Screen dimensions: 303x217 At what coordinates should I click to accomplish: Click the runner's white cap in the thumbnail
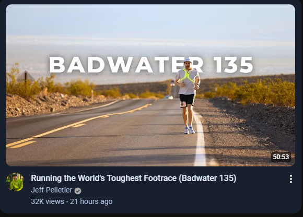coord(187,61)
